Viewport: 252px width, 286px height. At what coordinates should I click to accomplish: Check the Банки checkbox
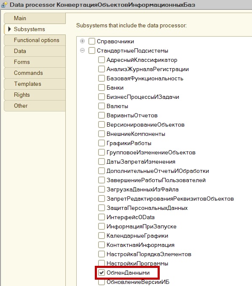point(102,87)
